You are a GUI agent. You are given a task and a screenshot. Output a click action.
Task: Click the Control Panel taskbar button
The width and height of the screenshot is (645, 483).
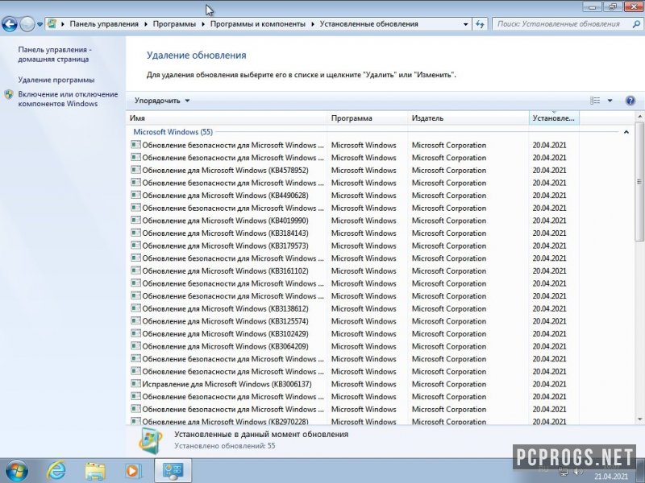coord(173,471)
